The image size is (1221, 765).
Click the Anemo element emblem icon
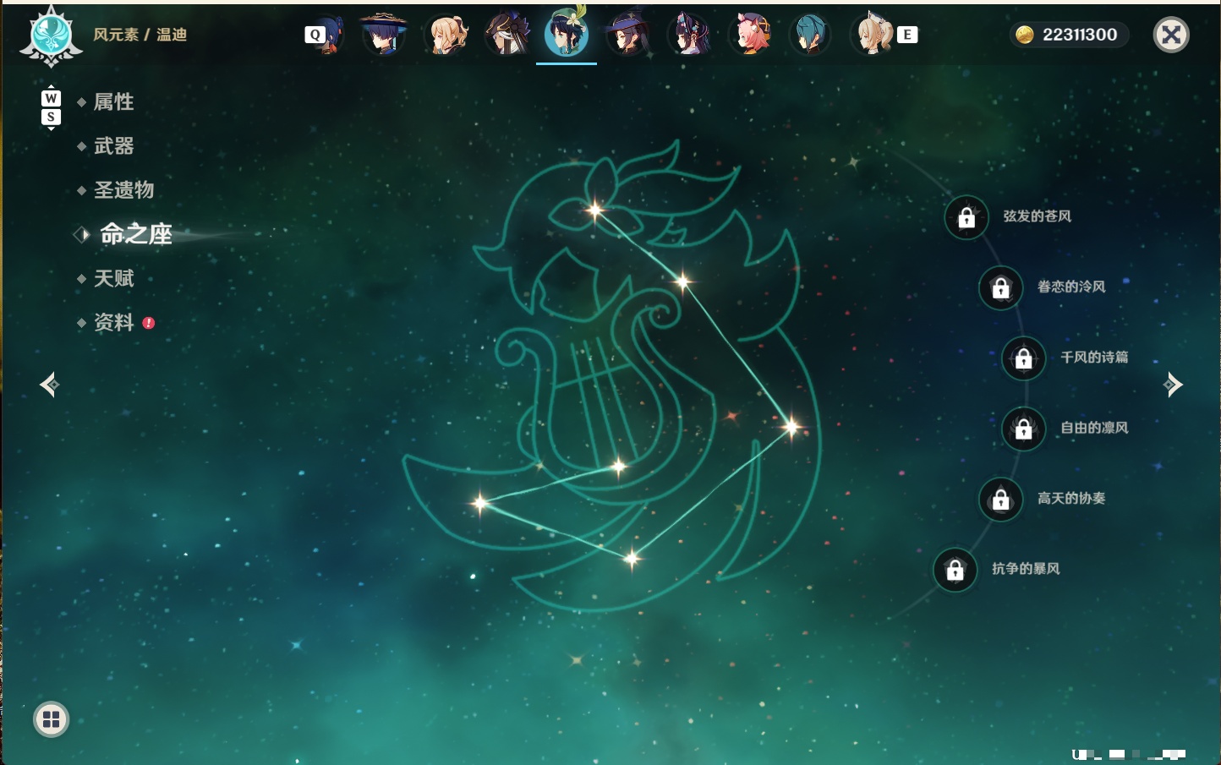(51, 36)
